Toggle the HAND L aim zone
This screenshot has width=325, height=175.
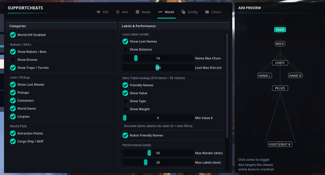[x=265, y=76]
